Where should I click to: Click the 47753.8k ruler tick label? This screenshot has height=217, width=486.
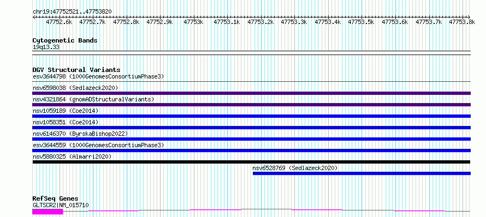point(462,22)
